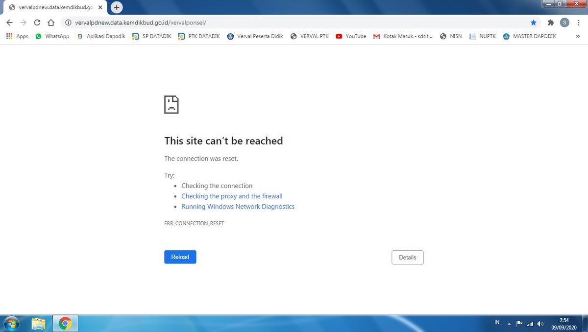
Task: Open MASTER DAPODIK bookmark
Action: [x=530, y=36]
